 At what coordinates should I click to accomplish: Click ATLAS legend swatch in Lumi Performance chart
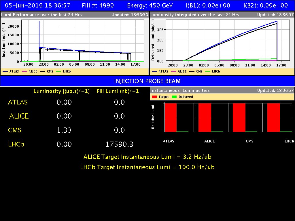5,71
